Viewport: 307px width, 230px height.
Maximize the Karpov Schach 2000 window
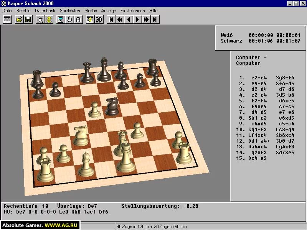(x=296, y=3)
